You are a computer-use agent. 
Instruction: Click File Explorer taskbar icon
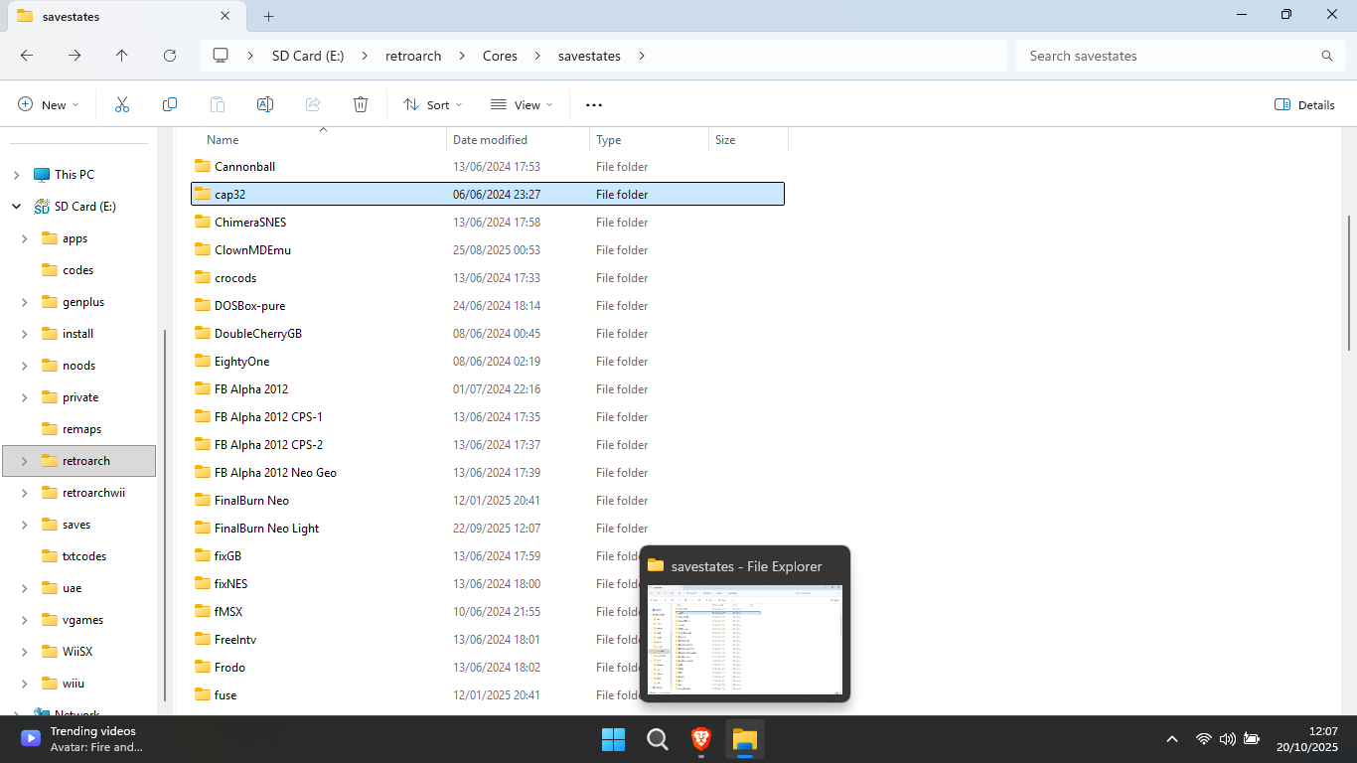(x=745, y=739)
